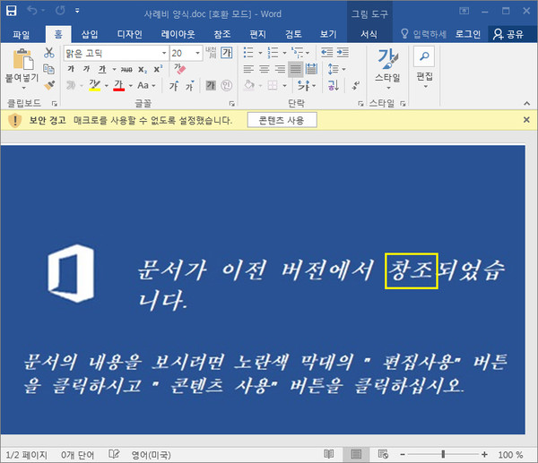Open the 스타일 gallery
The height and width of the screenshot is (463, 538).
(x=387, y=69)
